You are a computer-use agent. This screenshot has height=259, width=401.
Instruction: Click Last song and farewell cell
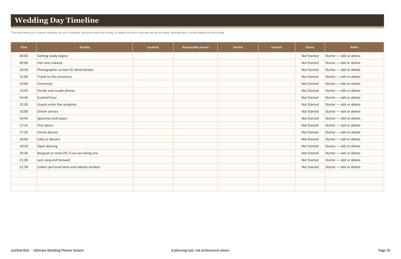84,160
